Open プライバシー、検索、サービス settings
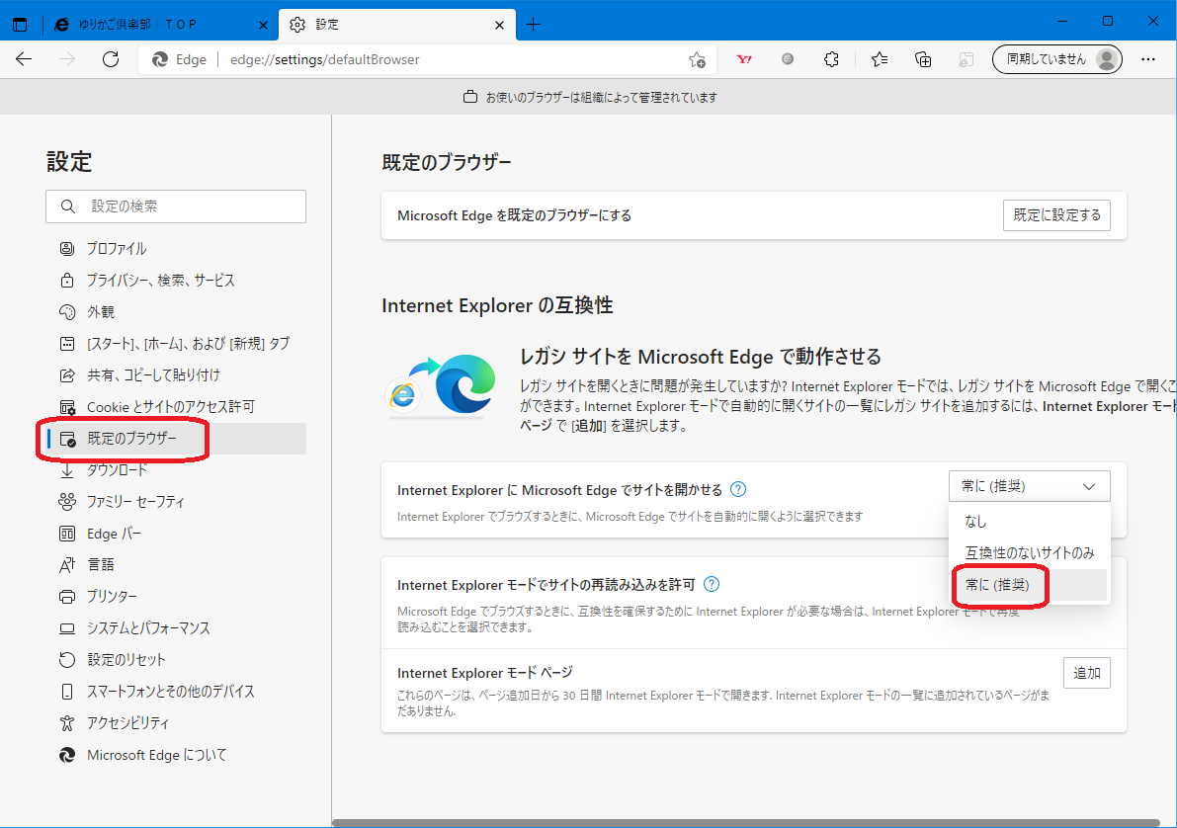 tap(176, 280)
